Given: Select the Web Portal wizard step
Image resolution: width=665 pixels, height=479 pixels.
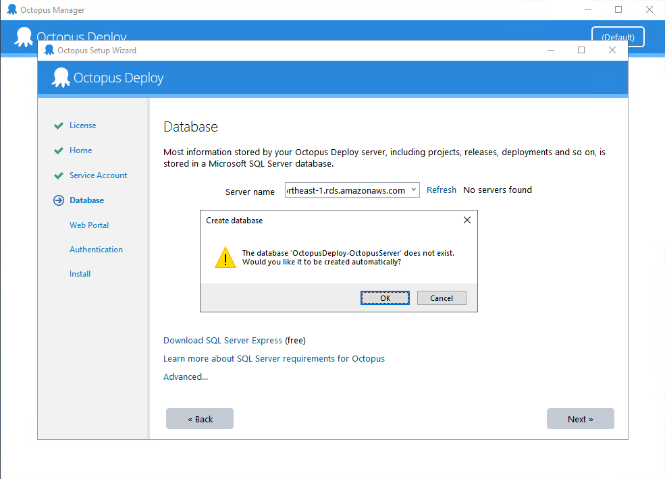Looking at the screenshot, I should click(x=89, y=225).
